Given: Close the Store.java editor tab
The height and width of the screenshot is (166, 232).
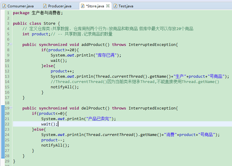Looking at the screenshot, I should point(108,6).
